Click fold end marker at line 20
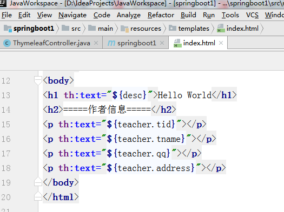Screen dimensions: 284x212 (38, 196)
